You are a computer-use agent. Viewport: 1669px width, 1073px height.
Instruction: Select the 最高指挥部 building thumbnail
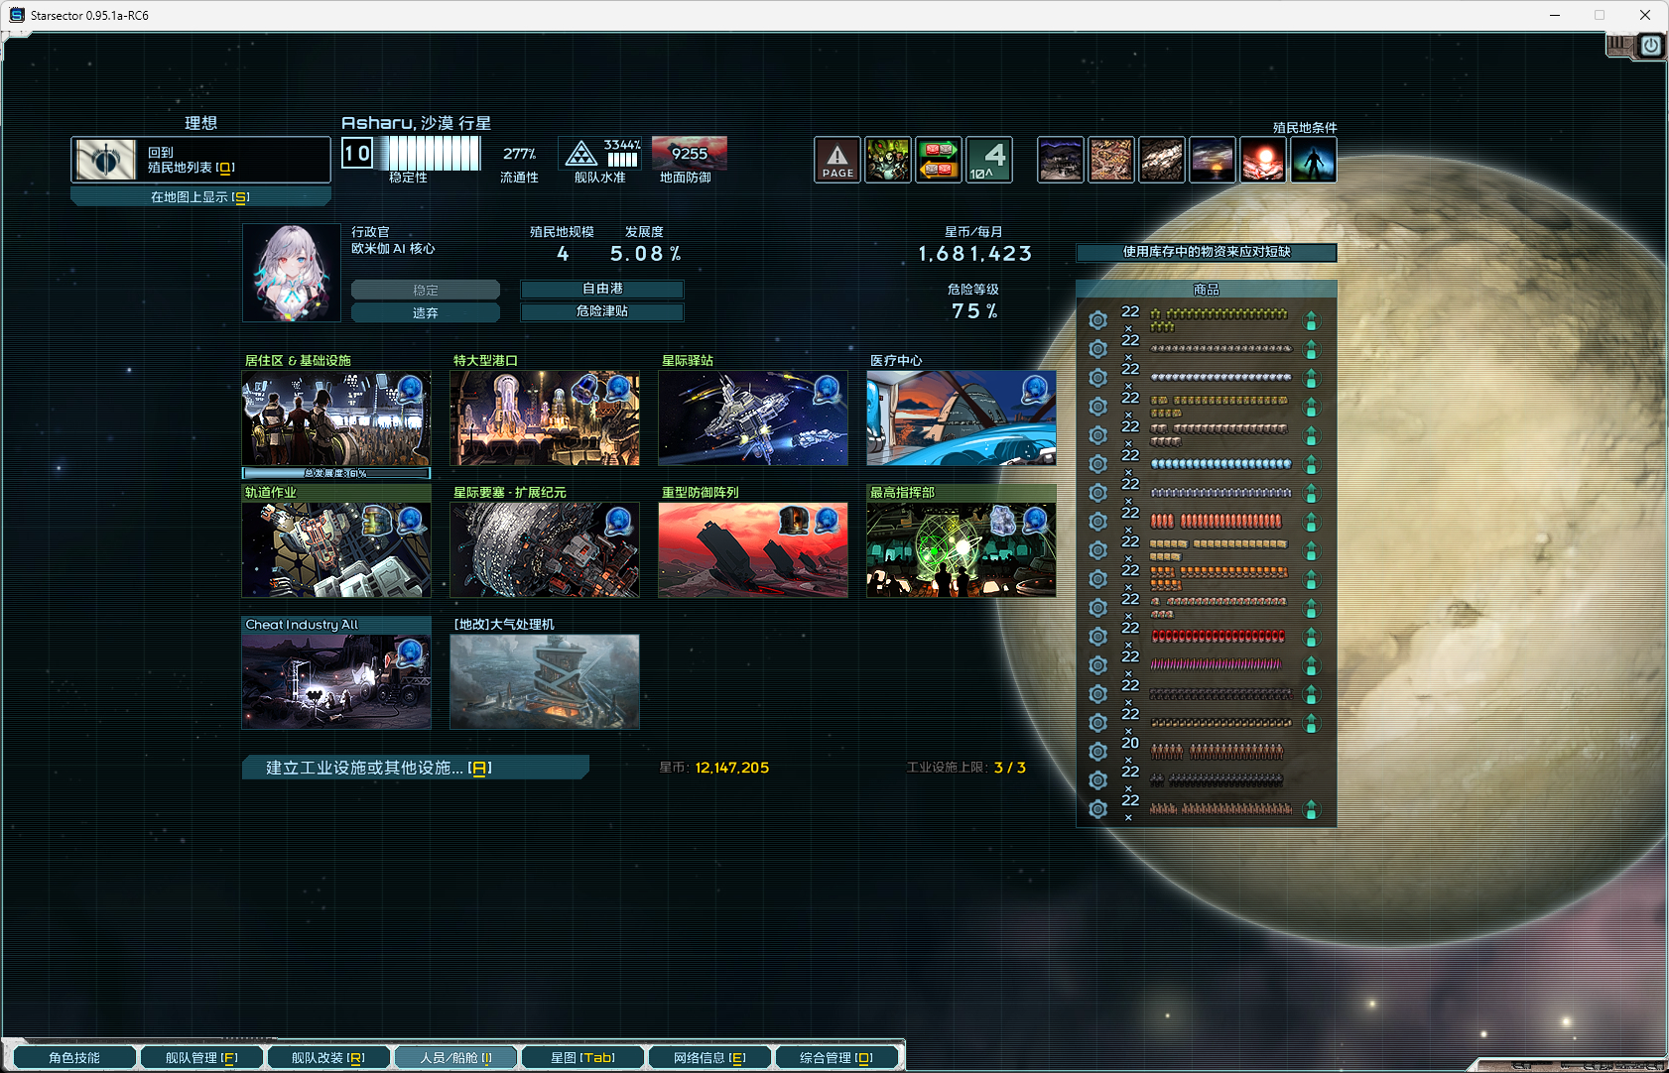tap(961, 549)
